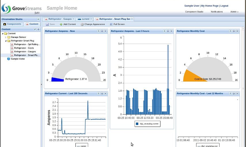Click the GroveStreams logo
Screen dimensions: 246x147
tap(21, 9)
